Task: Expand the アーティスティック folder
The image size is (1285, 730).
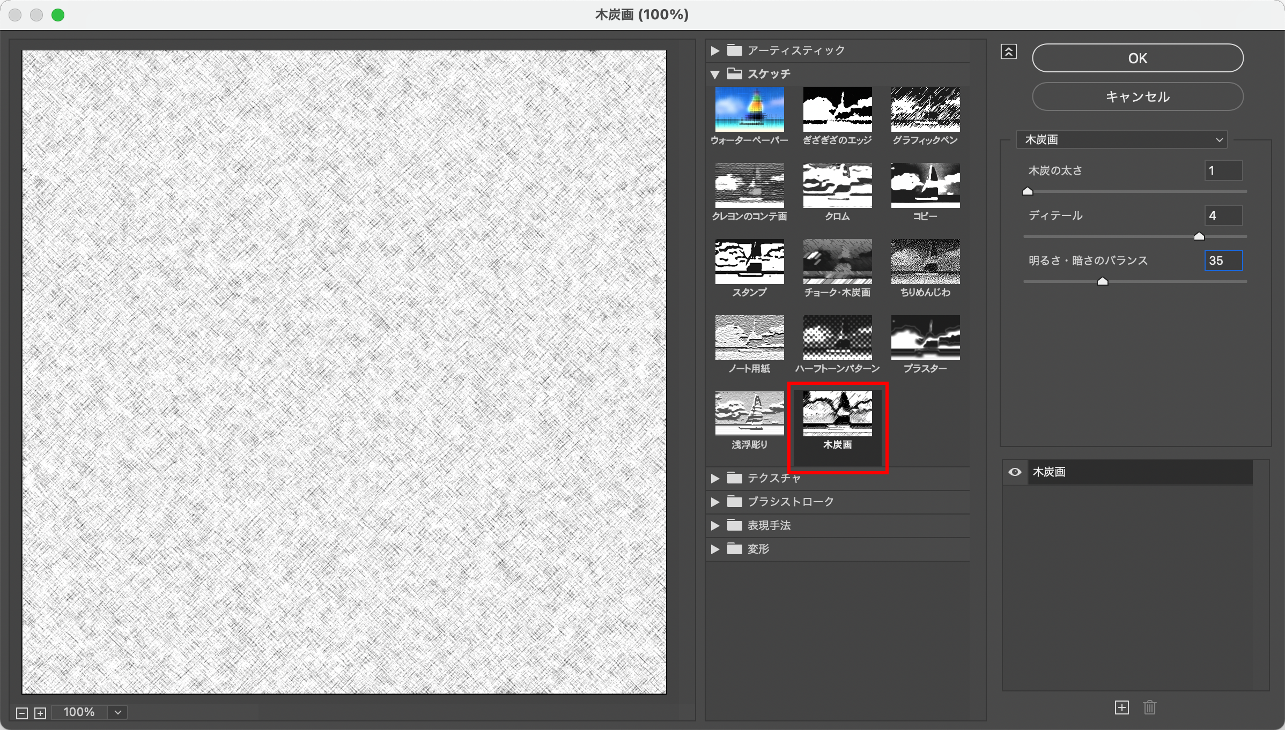Action: (715, 50)
